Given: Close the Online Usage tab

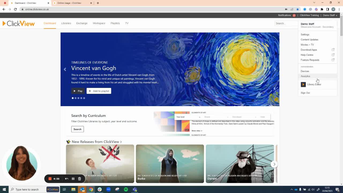Looking at the screenshot, I should 91,3.
